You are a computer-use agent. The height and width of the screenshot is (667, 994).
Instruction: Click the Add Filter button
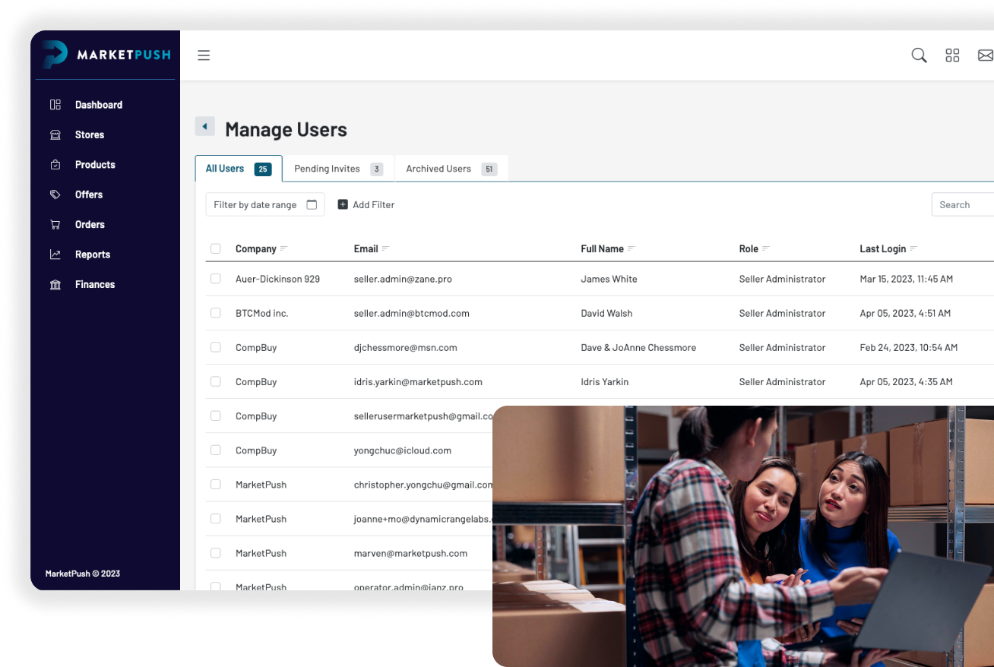[x=366, y=204]
